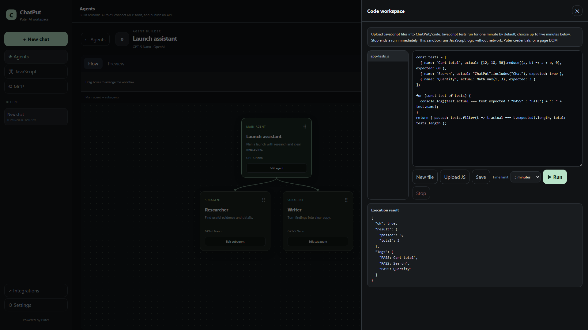This screenshot has height=330, width=588.
Task: Click the Launch assistant avatar icon
Action: click(x=122, y=39)
